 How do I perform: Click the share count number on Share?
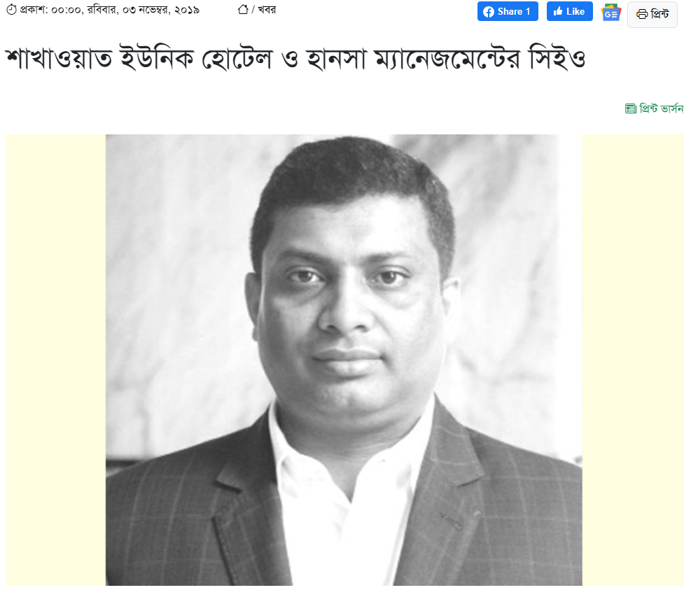[x=527, y=12]
